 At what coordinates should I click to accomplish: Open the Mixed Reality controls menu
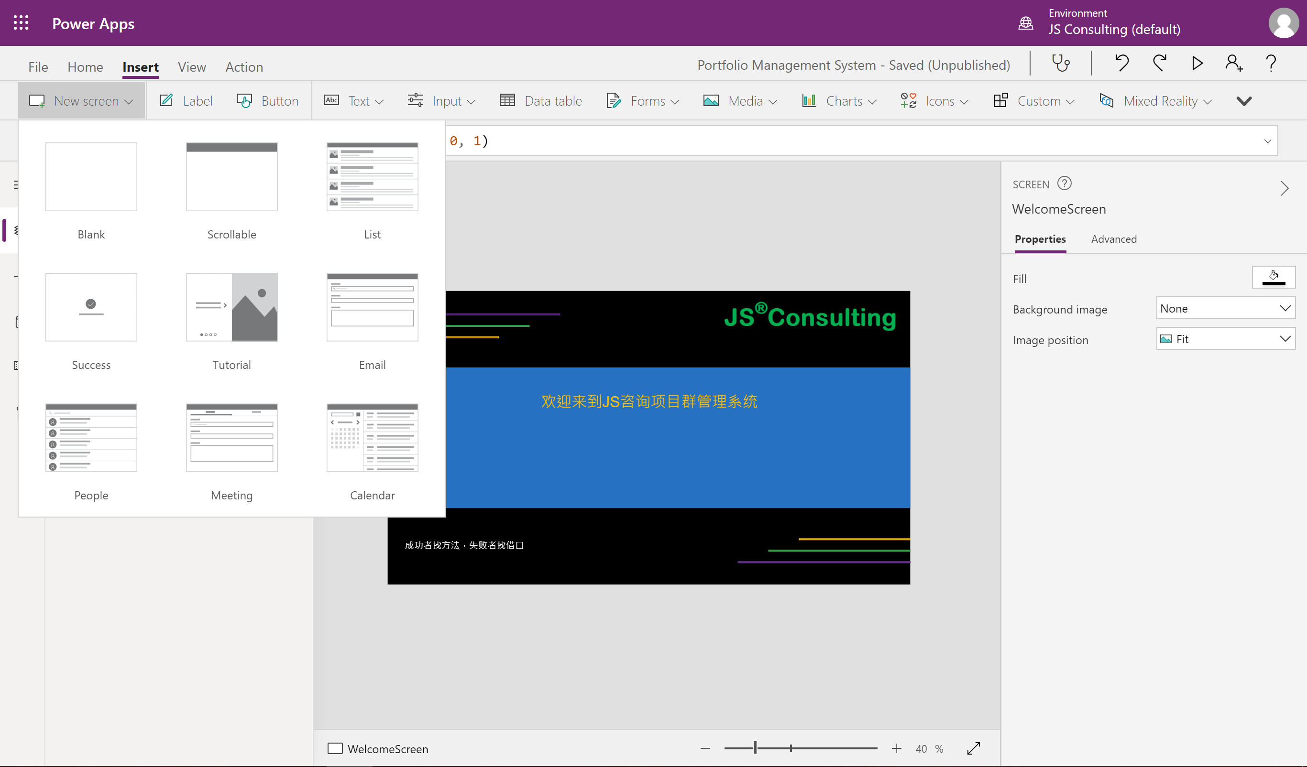tap(1155, 100)
